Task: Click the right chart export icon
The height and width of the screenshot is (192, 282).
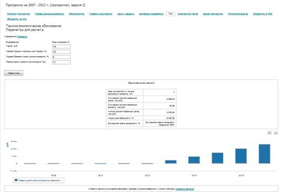Action: click(276, 133)
